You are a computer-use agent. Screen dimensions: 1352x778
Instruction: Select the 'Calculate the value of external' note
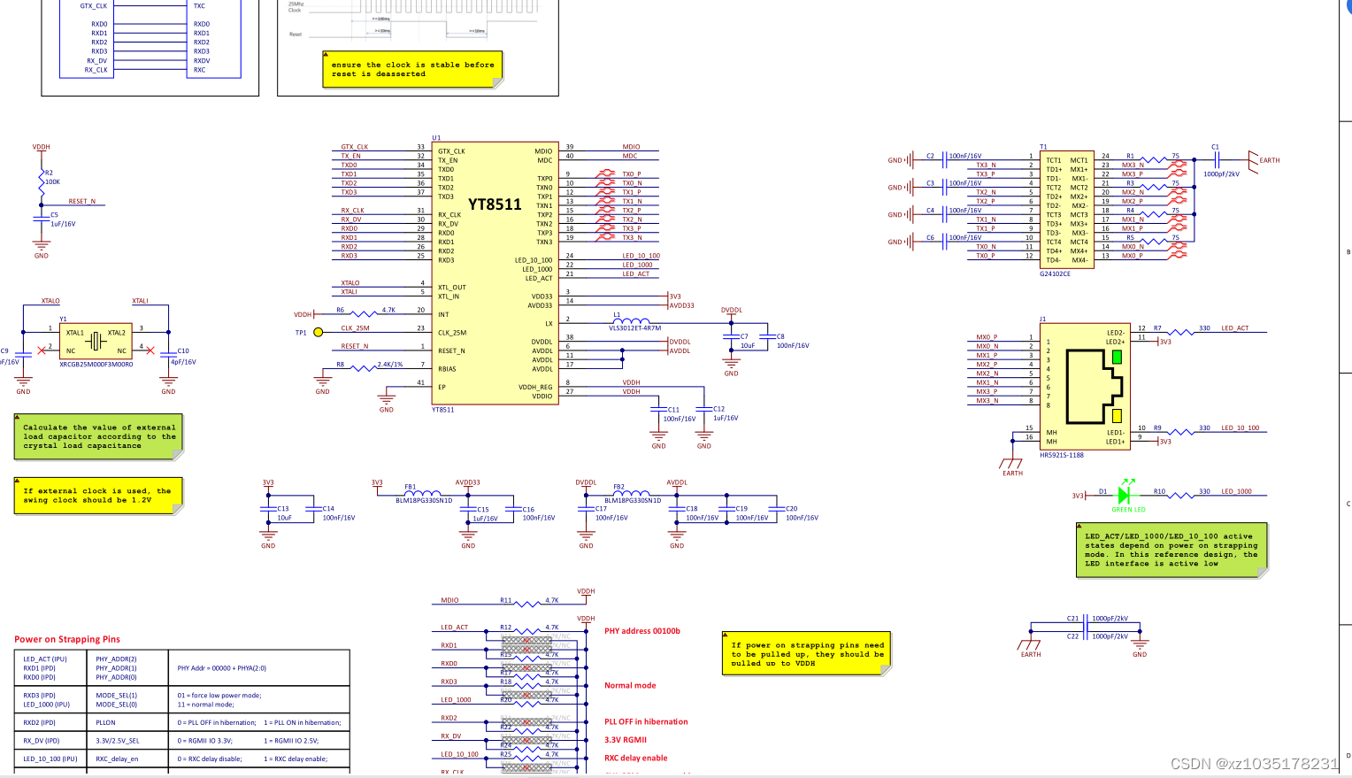click(99, 436)
